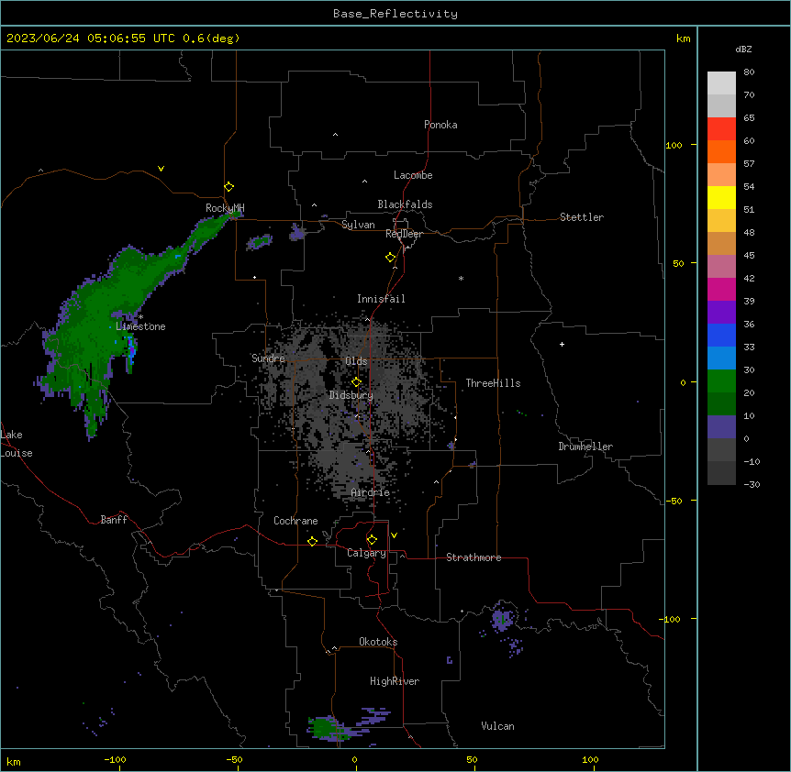Select the yellow 54-51 dBZ legend swatch

click(721, 197)
